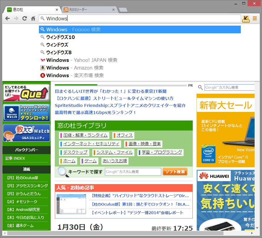The height and width of the screenshot is (238, 262).
Task: Click the top-right Google カスタム検索 field
Action: tap(230, 87)
